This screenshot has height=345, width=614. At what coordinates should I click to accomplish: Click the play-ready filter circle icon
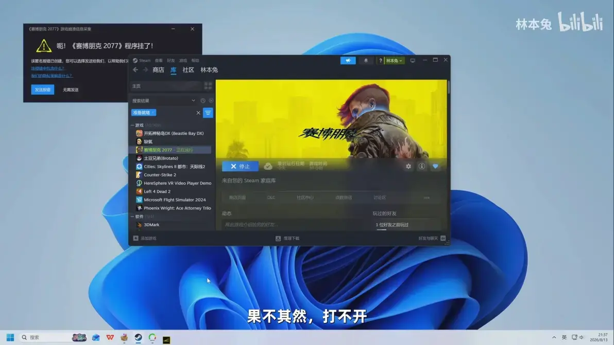[x=211, y=101]
